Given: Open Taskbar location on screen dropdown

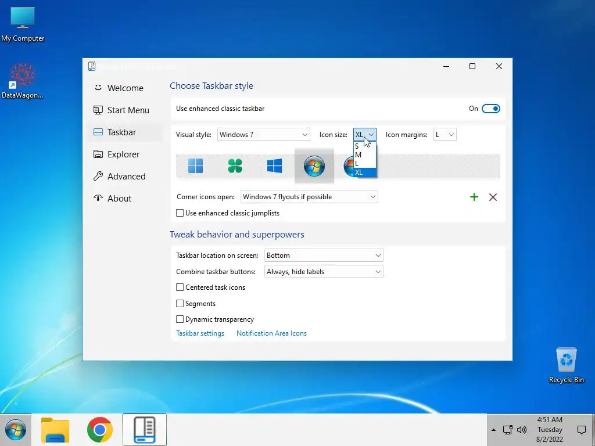Looking at the screenshot, I should [x=323, y=256].
